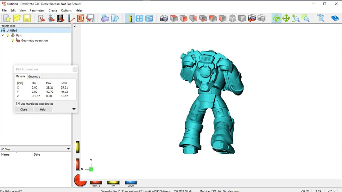Open the View menu
Screen dimensions: 342x192
pos(22,10)
